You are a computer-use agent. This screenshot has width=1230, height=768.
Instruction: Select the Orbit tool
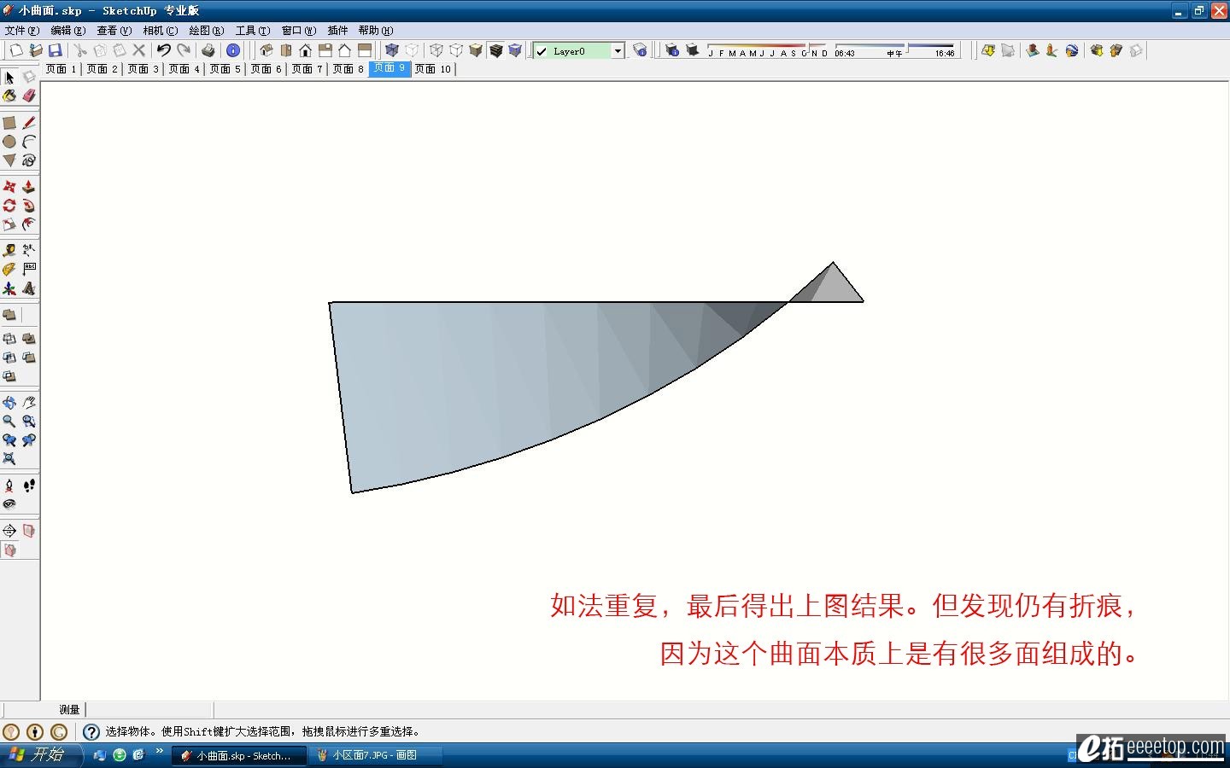[x=9, y=402]
